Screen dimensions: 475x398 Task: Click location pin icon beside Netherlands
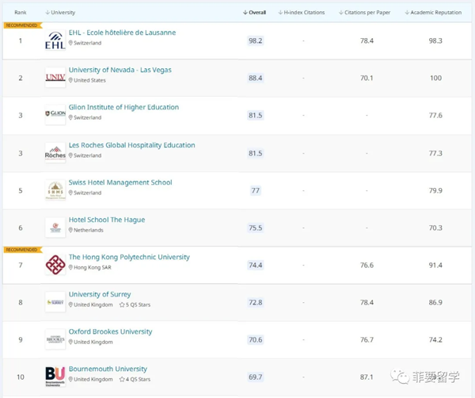(70, 230)
